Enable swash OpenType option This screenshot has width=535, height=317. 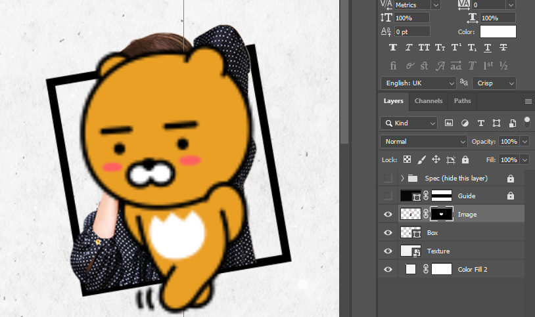(x=440, y=66)
